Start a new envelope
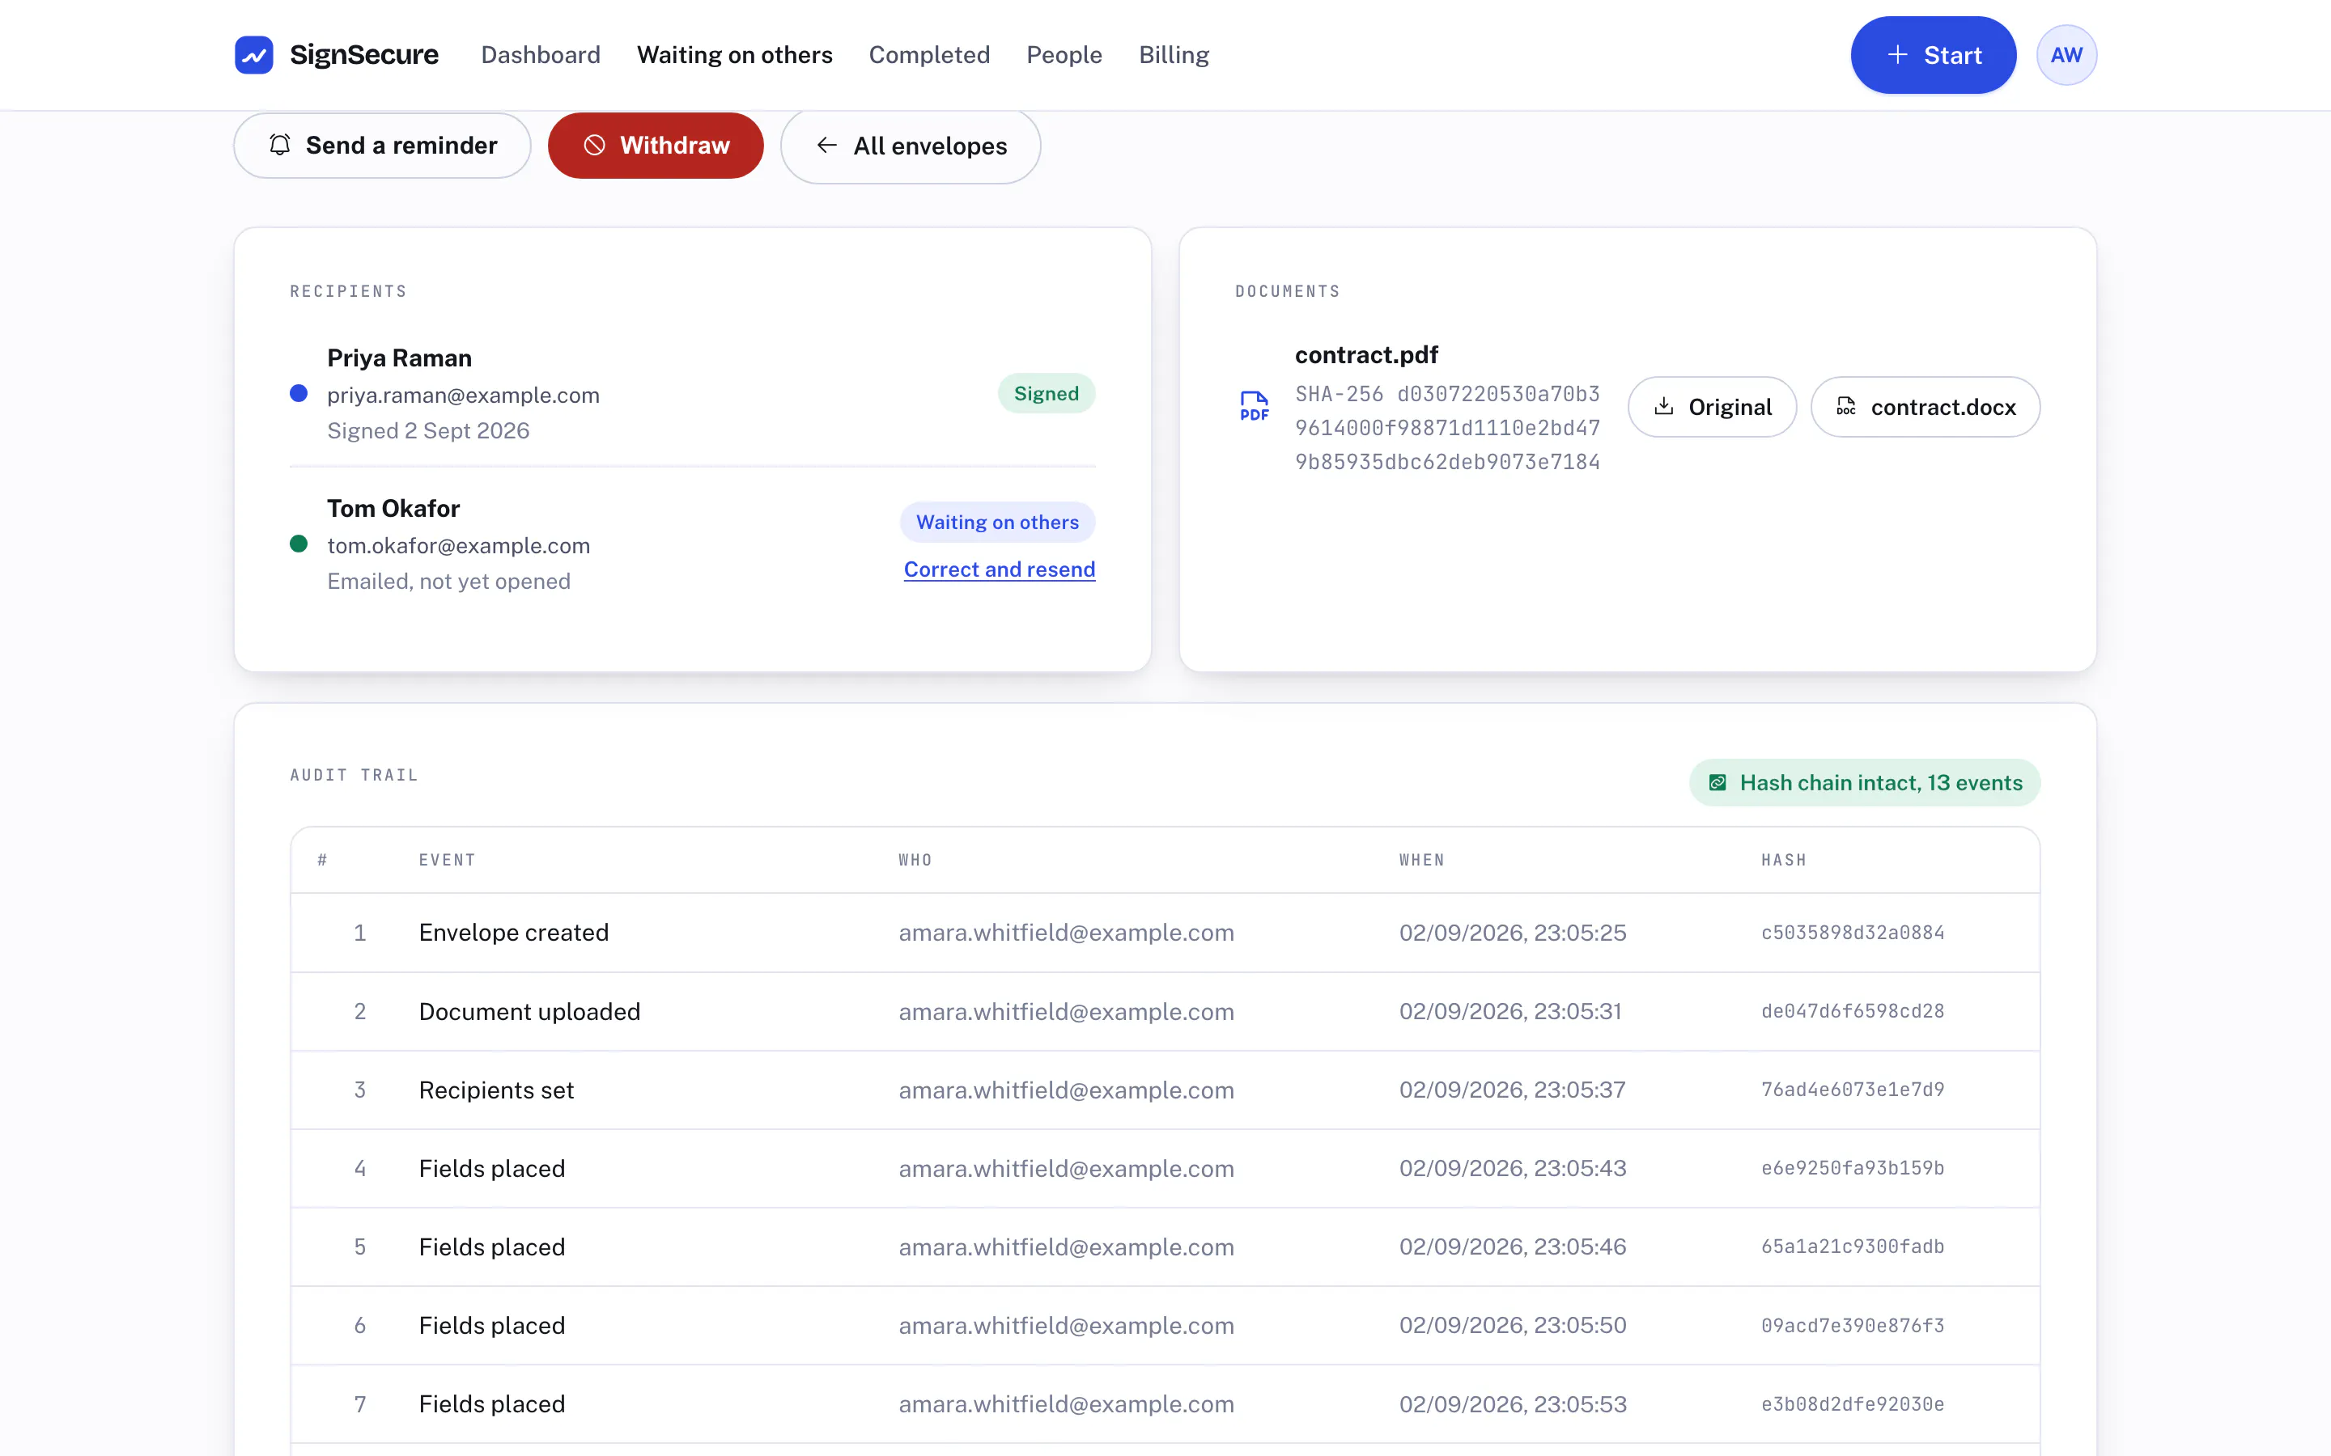This screenshot has width=2331, height=1456. [x=1933, y=55]
